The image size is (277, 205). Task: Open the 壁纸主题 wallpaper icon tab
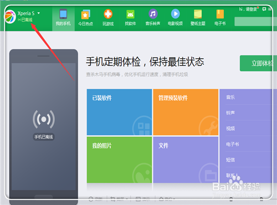tap(198, 18)
